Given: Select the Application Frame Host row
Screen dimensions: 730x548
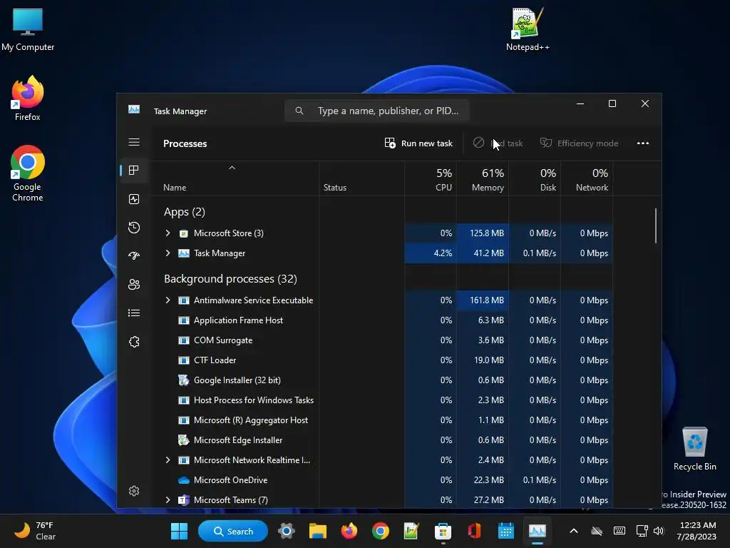Looking at the screenshot, I should [382, 320].
